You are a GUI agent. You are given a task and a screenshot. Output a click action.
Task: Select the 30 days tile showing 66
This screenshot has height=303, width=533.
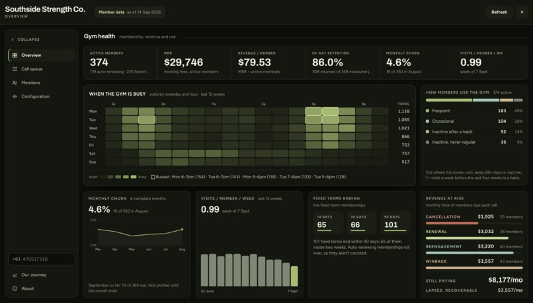click(x=362, y=223)
